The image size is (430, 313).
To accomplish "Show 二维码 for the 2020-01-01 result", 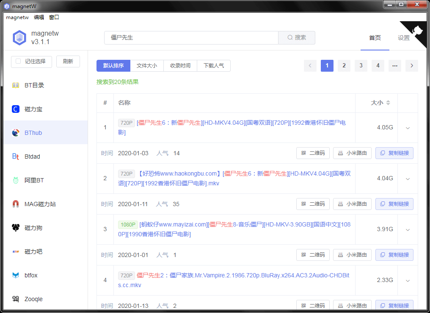I will coord(313,255).
